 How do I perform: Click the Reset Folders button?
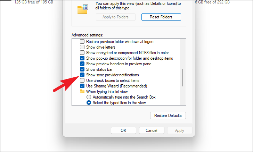click(161, 17)
